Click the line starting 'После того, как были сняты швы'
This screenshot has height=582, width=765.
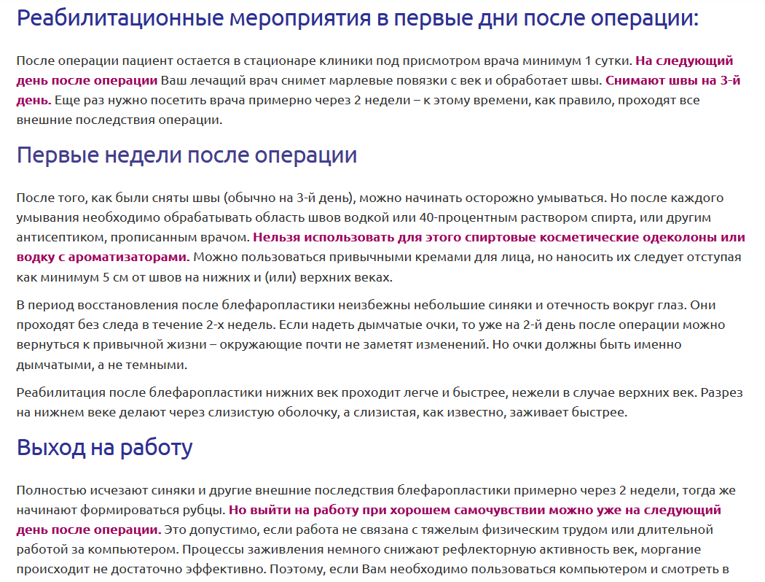coord(370,198)
